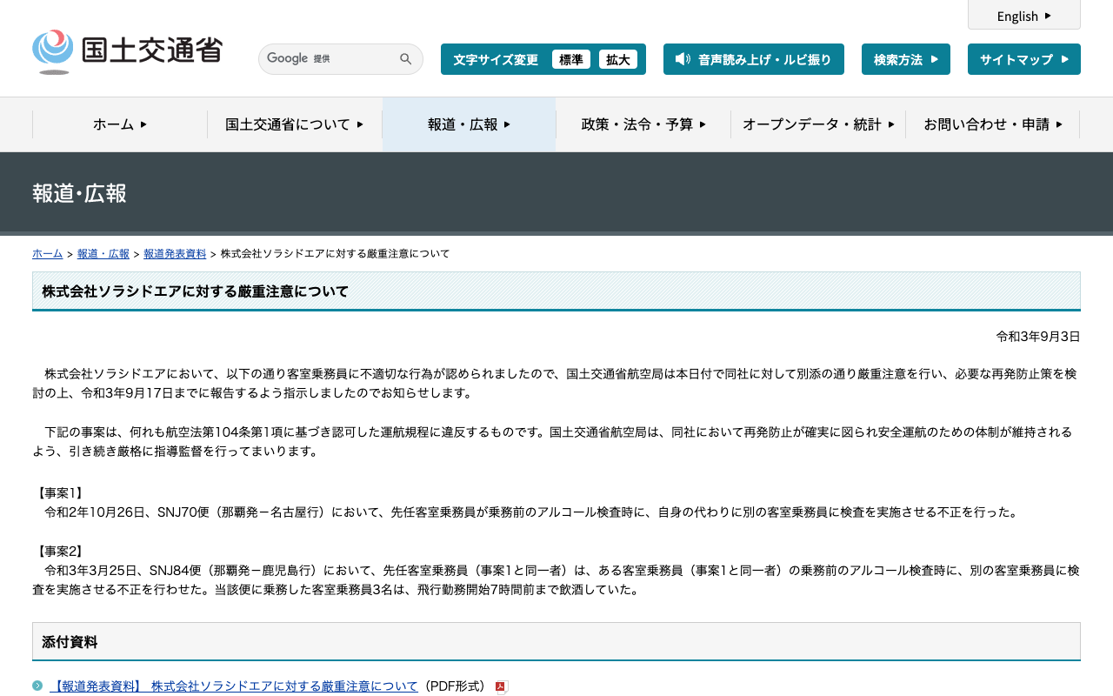Follow the 報道発表資料 breadcrumb link
Screen dimensions: 1113x696
(x=175, y=254)
